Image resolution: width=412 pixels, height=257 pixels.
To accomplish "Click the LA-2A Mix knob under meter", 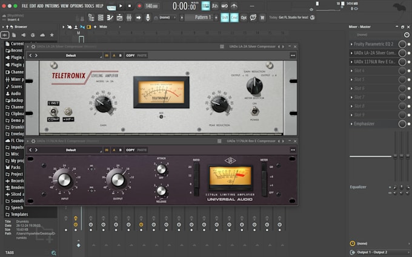I will pyautogui.click(x=161, y=117).
